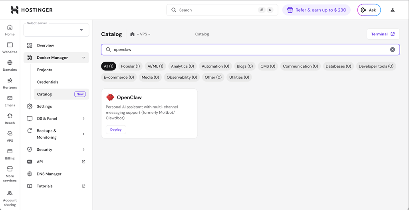Open Websites in the left rail
This screenshot has width=409, height=210.
[x=10, y=48]
